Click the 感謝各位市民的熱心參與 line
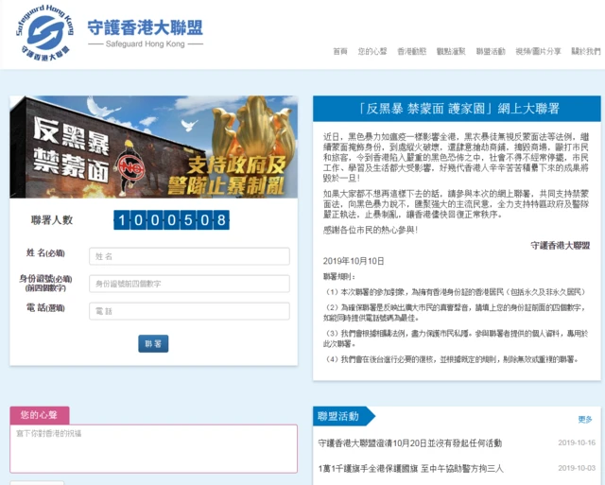This screenshot has width=605, height=485. click(371, 231)
